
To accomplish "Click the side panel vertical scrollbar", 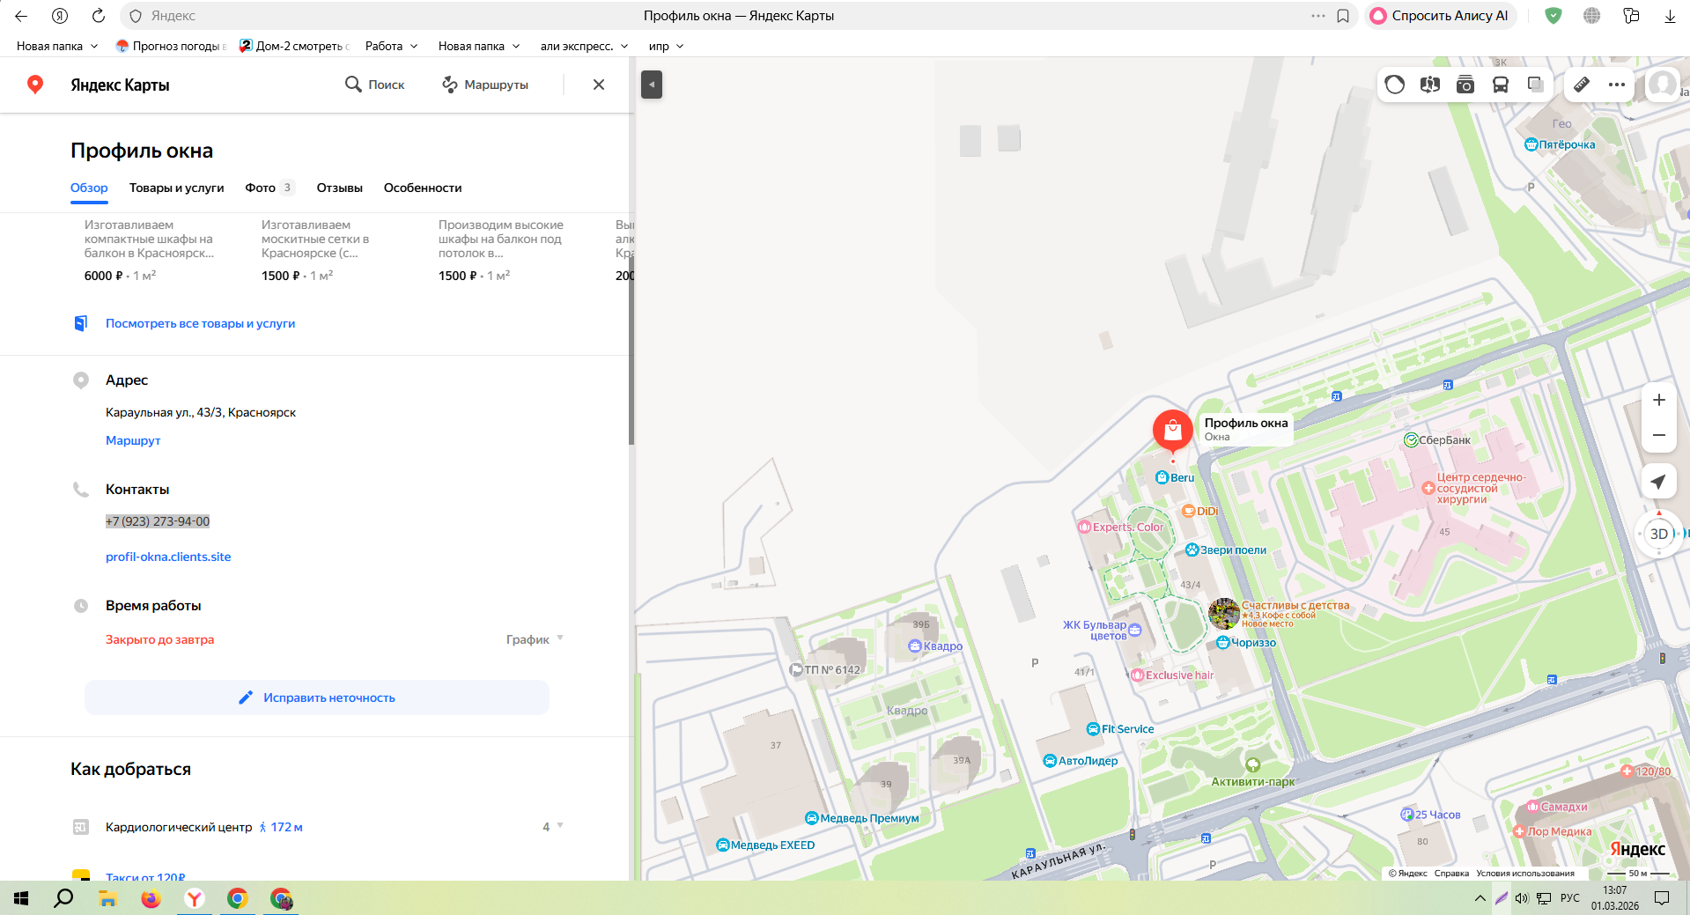I will (631, 352).
